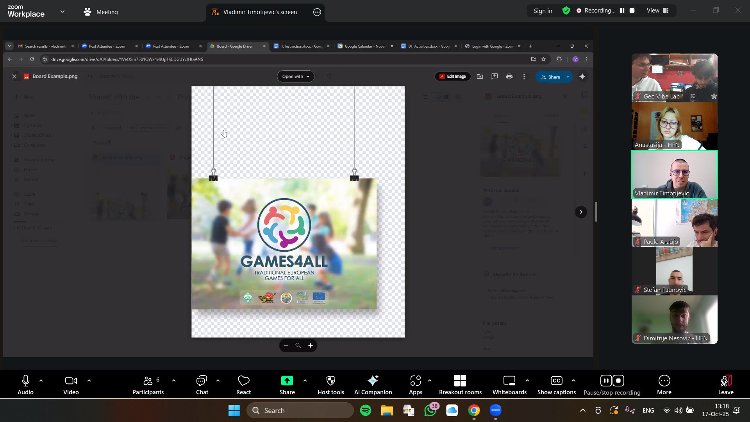750x422 pixels.
Task: Open the Chat panel
Action: 202,385
